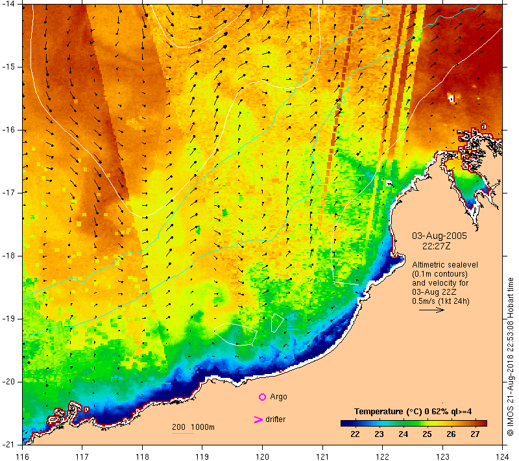Click longitude axis label 118
519x461 pixels.
point(142,456)
